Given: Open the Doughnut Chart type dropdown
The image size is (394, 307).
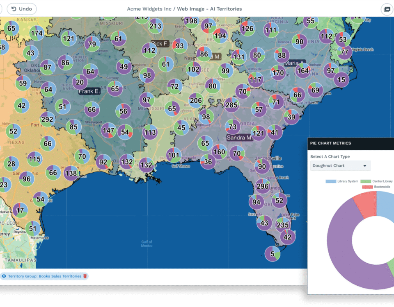Looking at the screenshot, I should pos(340,166).
